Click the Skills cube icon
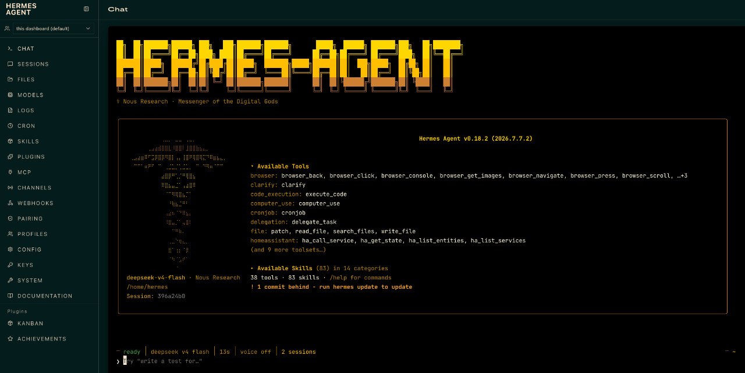 pos(10,141)
